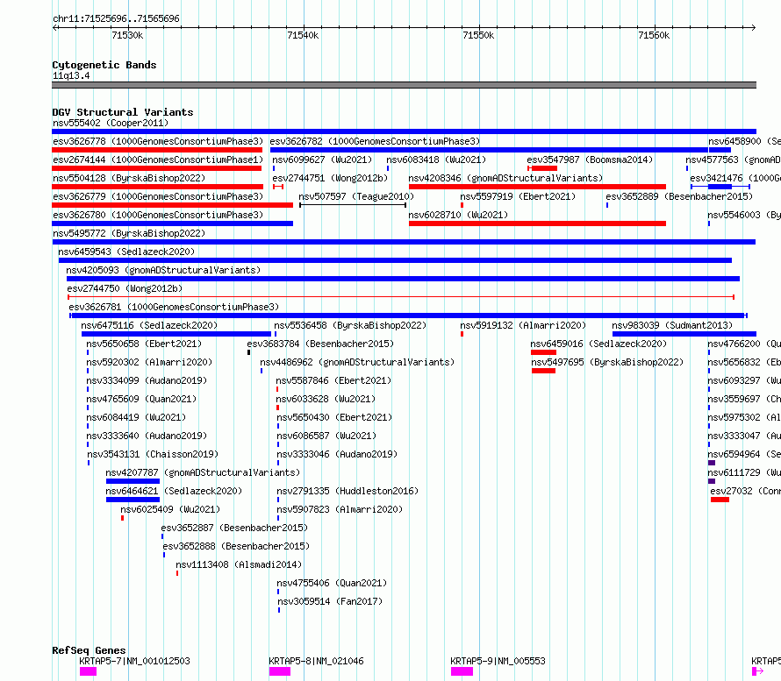This screenshot has height=681, width=781.
Task: Click nsv6459016 (Sedlazeck2020) label
Action: [598, 344]
